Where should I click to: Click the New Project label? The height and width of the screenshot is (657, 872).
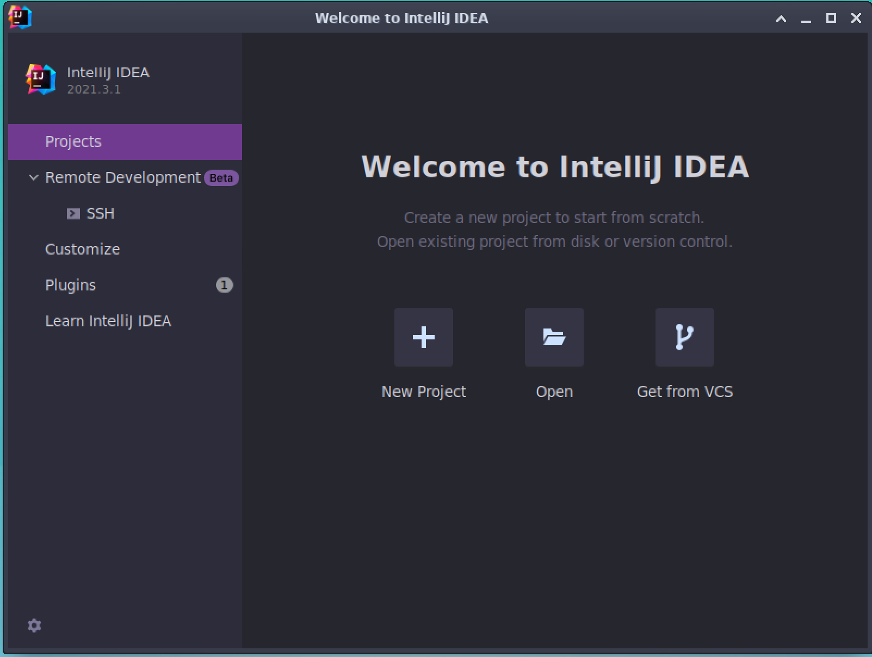(424, 392)
